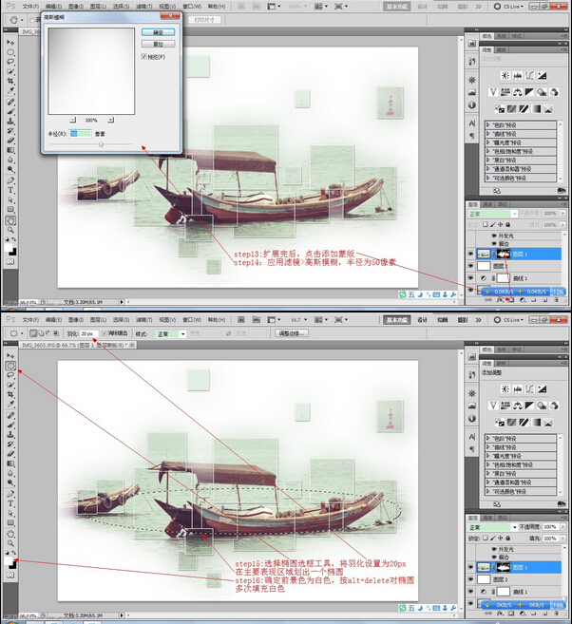The height and width of the screenshot is (624, 572).
Task: Select the Eraser tool in the step15 screenshot
Action: click(x=10, y=454)
